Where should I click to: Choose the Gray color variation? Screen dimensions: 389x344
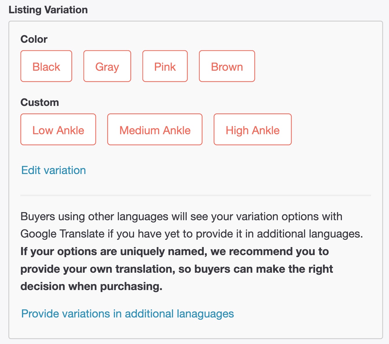[x=107, y=66]
